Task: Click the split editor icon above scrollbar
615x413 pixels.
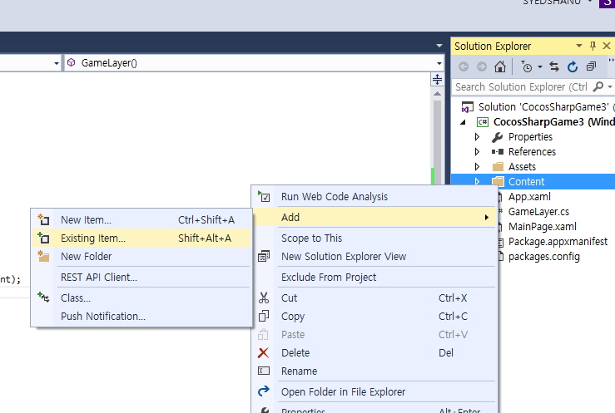Action: click(437, 80)
